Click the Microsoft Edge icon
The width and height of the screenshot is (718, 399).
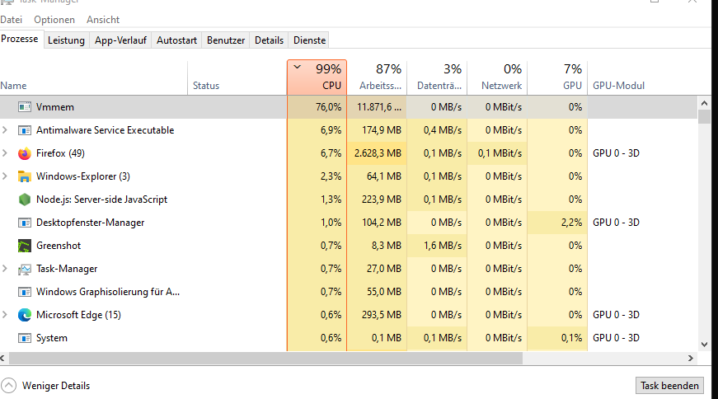pyautogui.click(x=25, y=315)
